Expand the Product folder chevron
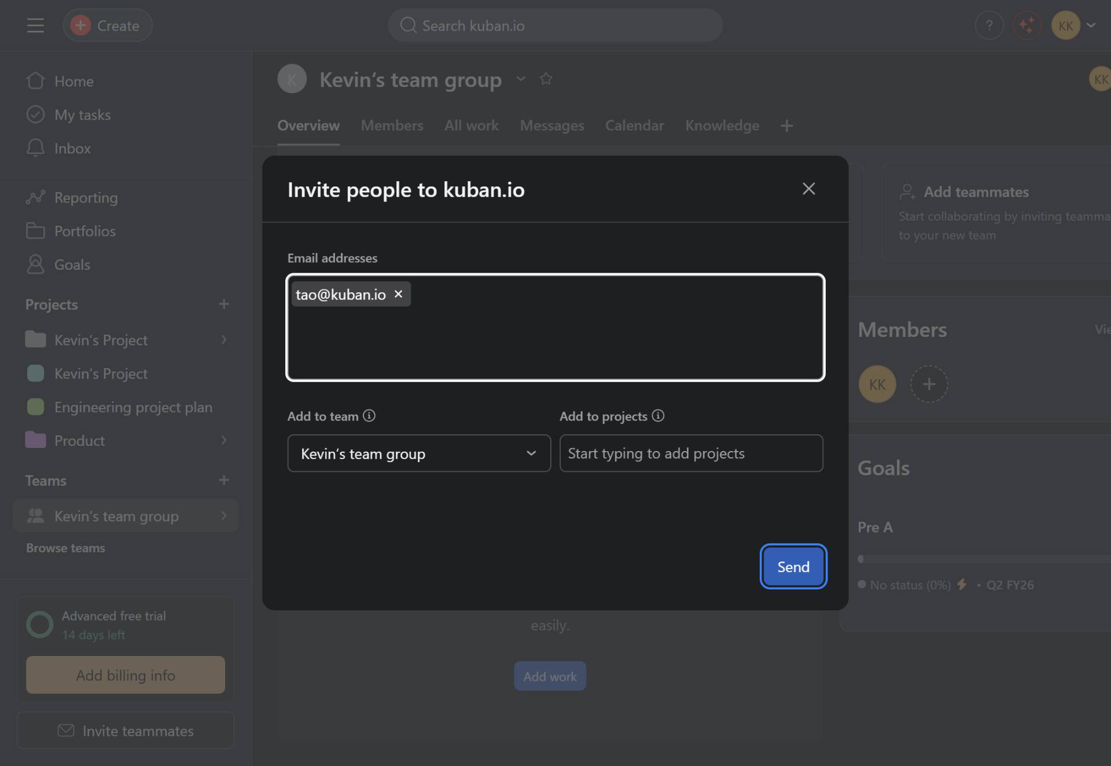This screenshot has height=766, width=1111. point(224,441)
